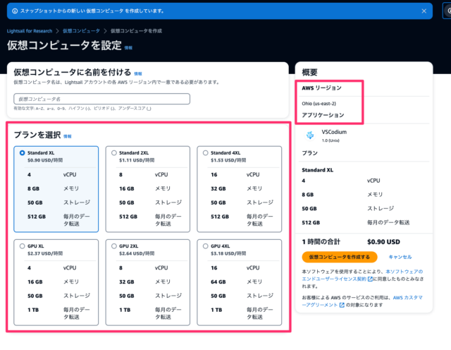The height and width of the screenshot is (350, 451).
Task: Click the 32 GB memory value in Standard 4XL
Action: click(218, 188)
